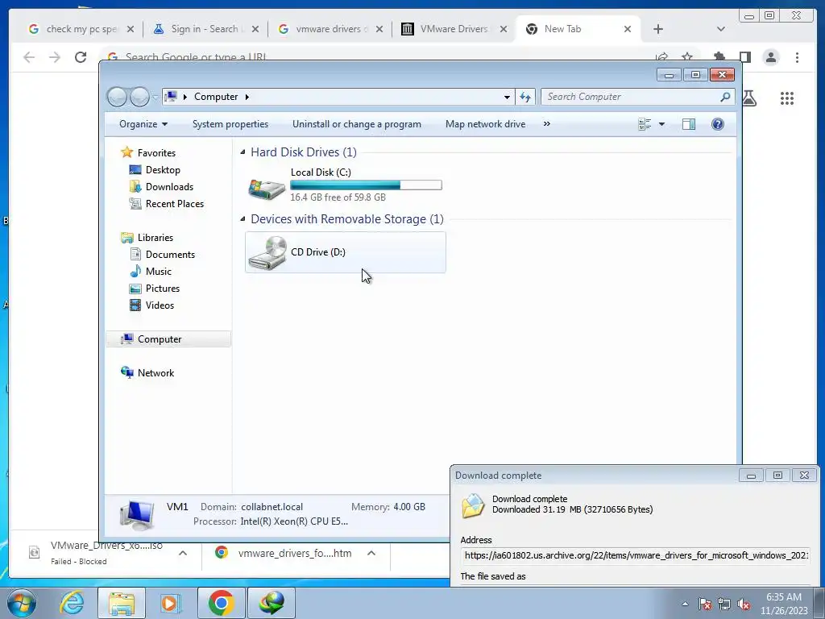Viewport: 825px width, 619px height.
Task: Open a new Chrome tab with plus
Action: [x=658, y=29]
